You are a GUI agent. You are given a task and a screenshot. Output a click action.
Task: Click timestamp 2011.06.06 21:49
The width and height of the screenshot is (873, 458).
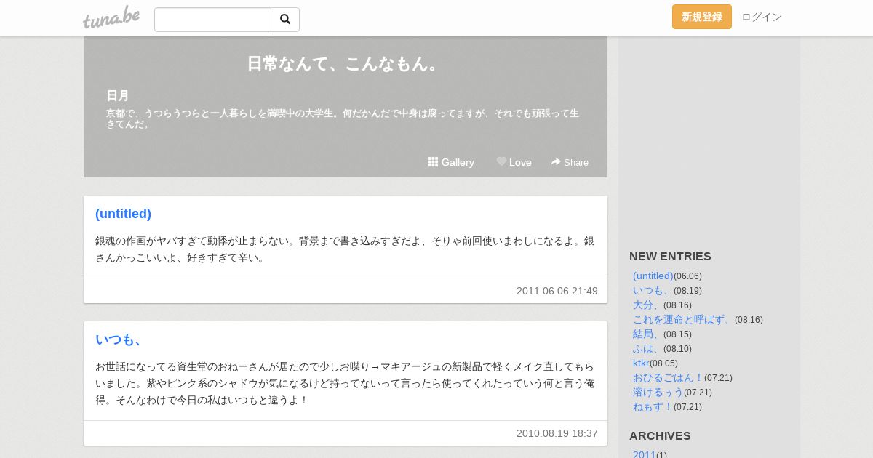557,291
